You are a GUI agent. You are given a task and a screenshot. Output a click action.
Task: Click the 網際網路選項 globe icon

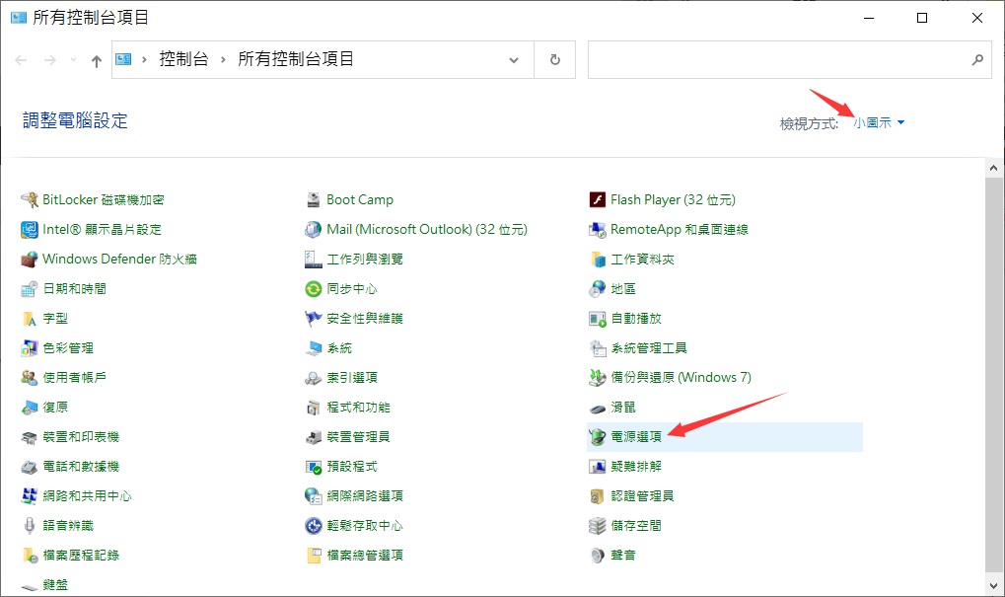click(314, 495)
